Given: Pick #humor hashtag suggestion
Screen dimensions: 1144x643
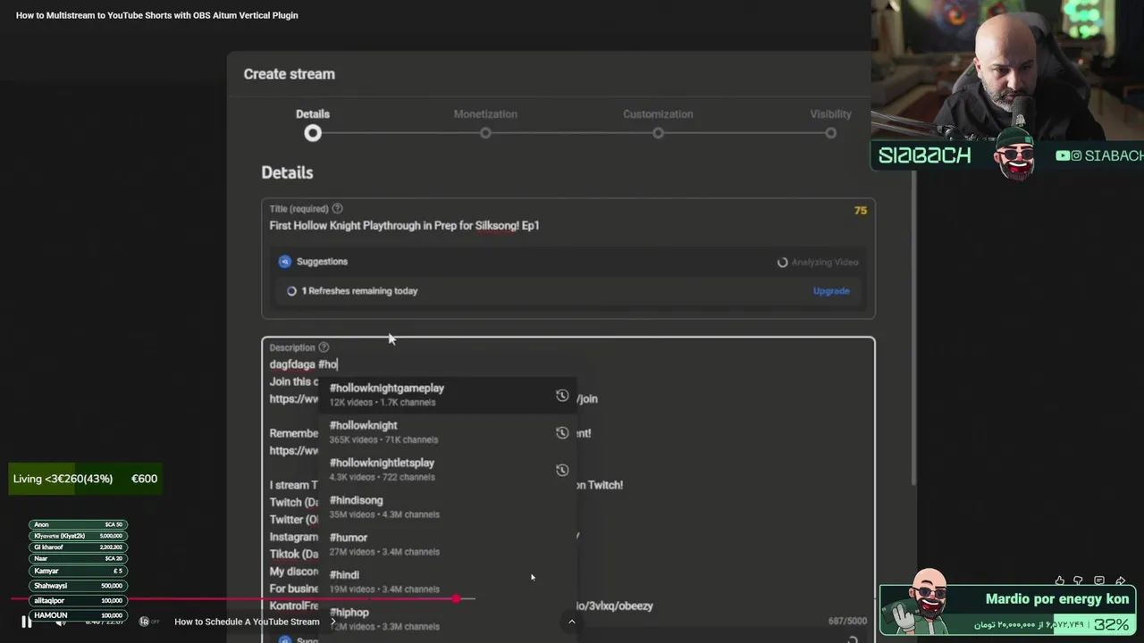Looking at the screenshot, I should point(349,539).
